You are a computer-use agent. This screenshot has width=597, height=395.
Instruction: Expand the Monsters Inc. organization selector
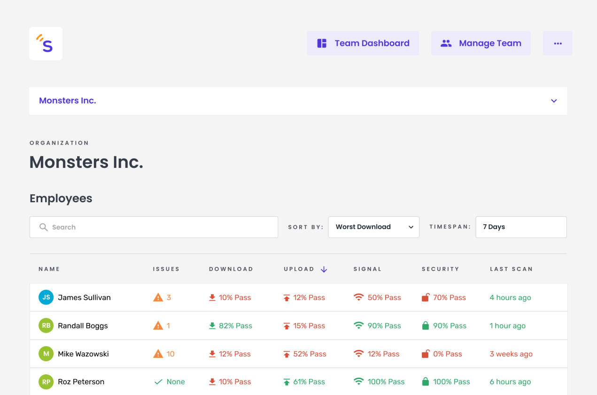(298, 101)
